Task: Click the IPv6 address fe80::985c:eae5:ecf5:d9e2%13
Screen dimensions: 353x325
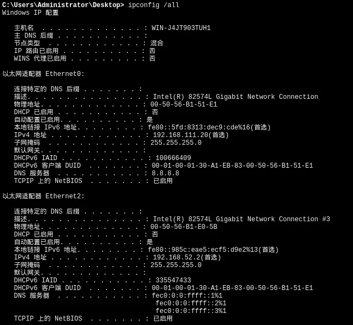Action: pyautogui.click(x=203, y=250)
